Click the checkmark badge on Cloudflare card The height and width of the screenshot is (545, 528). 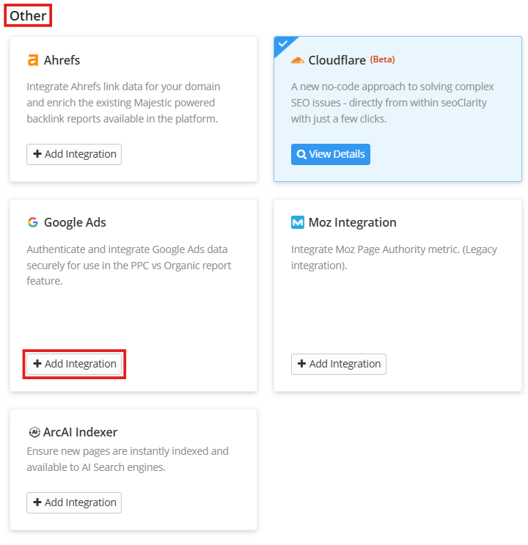(x=282, y=45)
